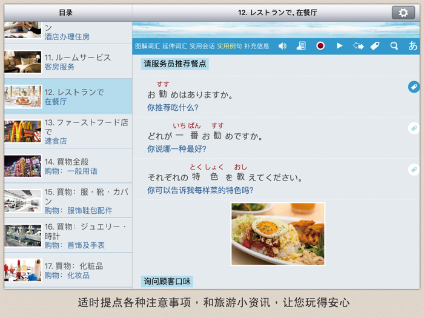Tap the 目录 sidebar header
This screenshot has height=318, width=424.
[x=66, y=13]
